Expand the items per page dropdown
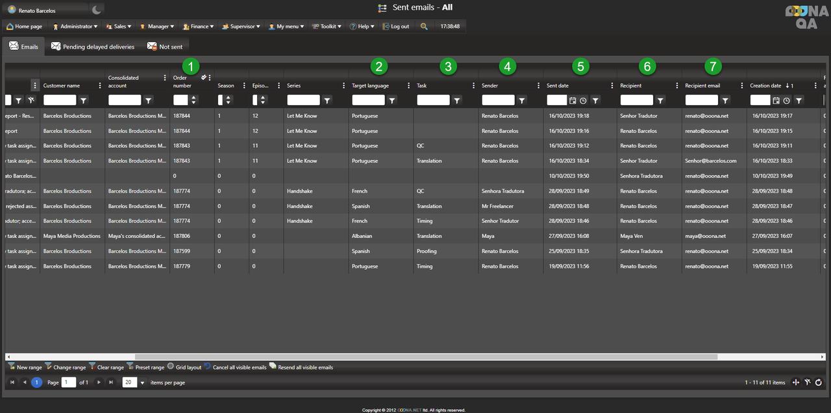 pyautogui.click(x=142, y=383)
